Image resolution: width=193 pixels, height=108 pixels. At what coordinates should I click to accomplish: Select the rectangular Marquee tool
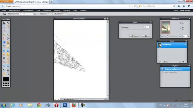click(4, 26)
